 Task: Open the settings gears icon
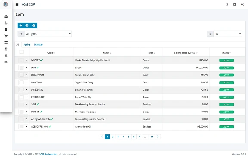point(242,4)
